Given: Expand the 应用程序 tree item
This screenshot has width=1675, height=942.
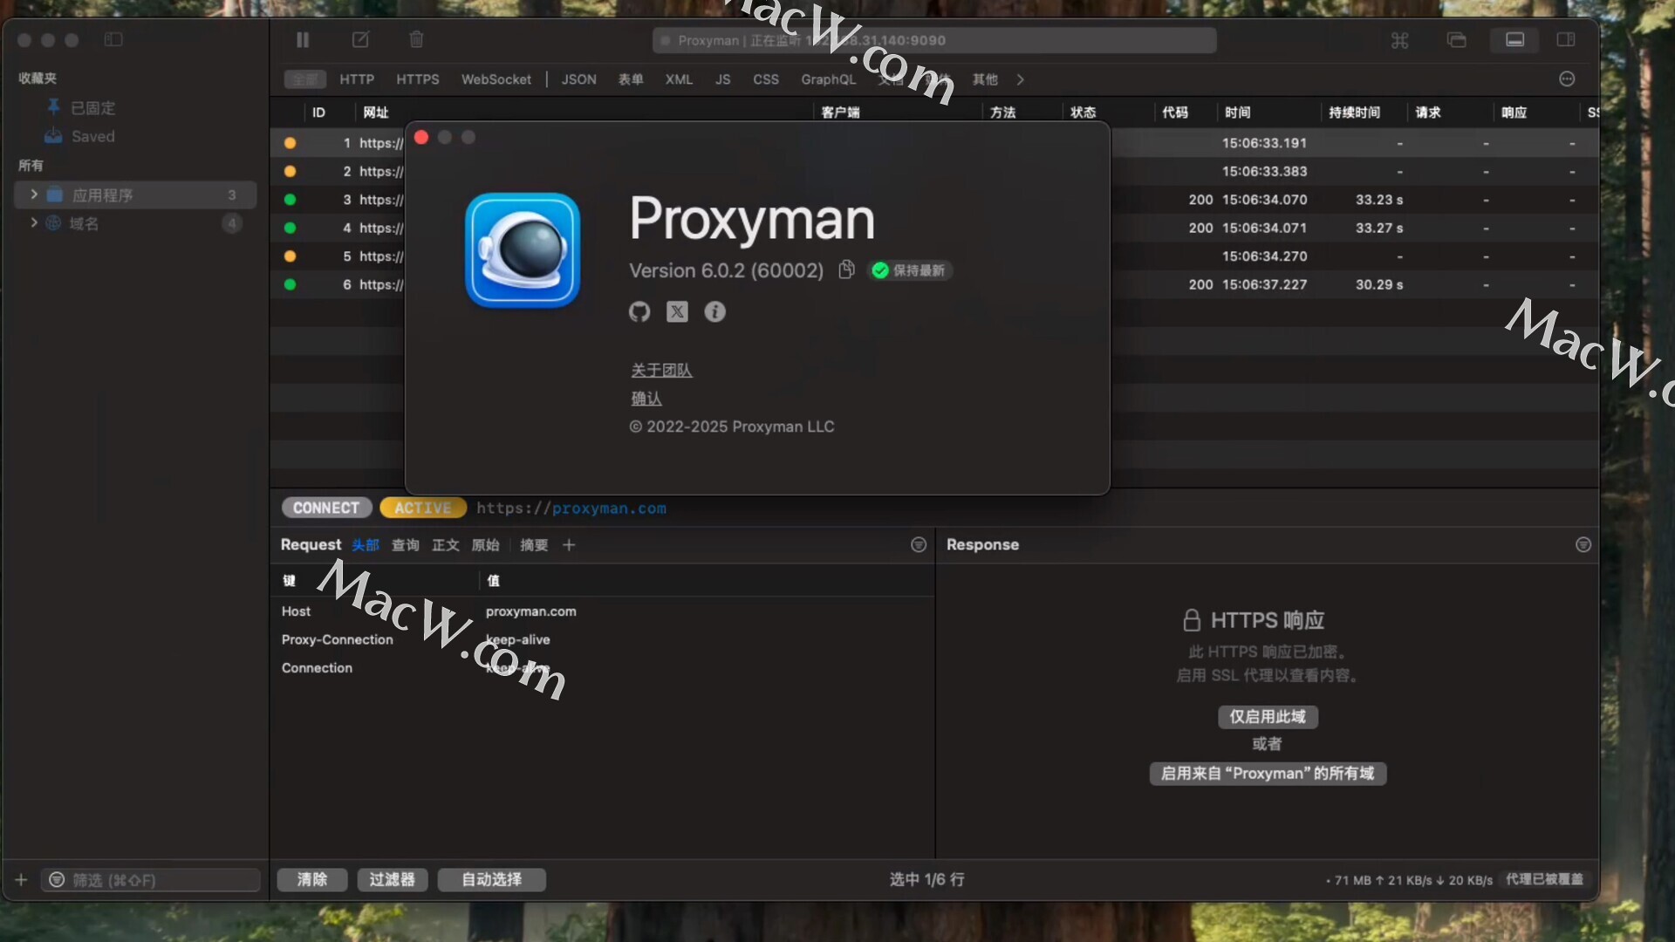Looking at the screenshot, I should (x=34, y=195).
